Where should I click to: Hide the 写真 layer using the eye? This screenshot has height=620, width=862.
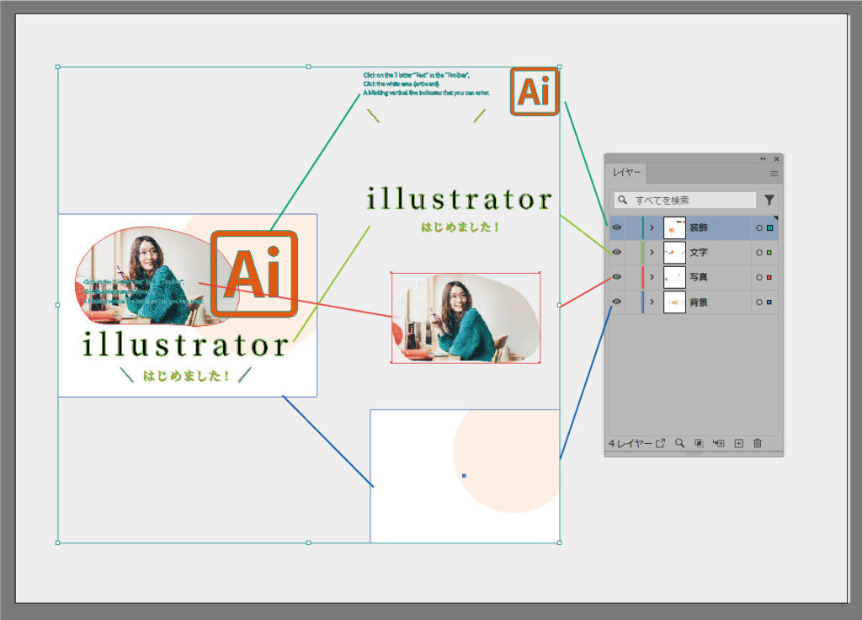pyautogui.click(x=616, y=276)
